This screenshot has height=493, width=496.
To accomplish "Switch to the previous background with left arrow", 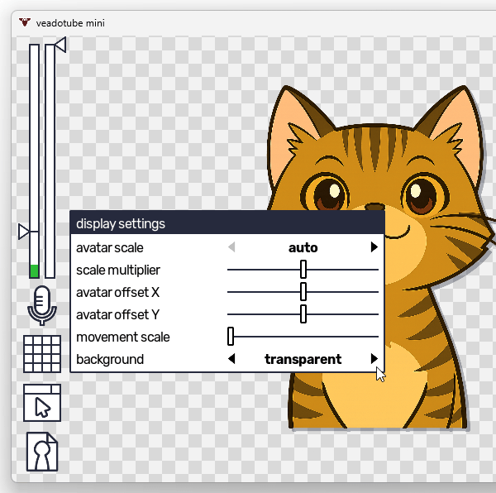I will pyautogui.click(x=231, y=359).
